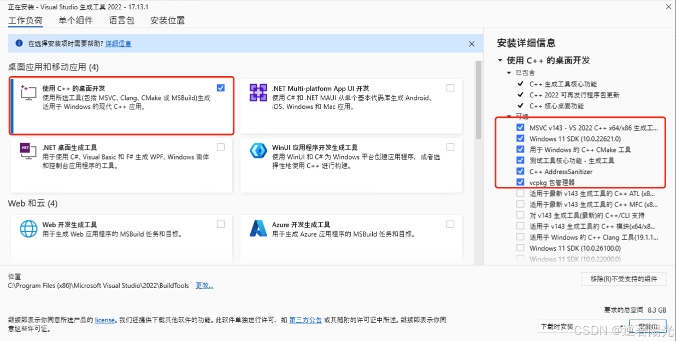
Task: Click the C++ desktop development workload icon
Action: [x=28, y=92]
